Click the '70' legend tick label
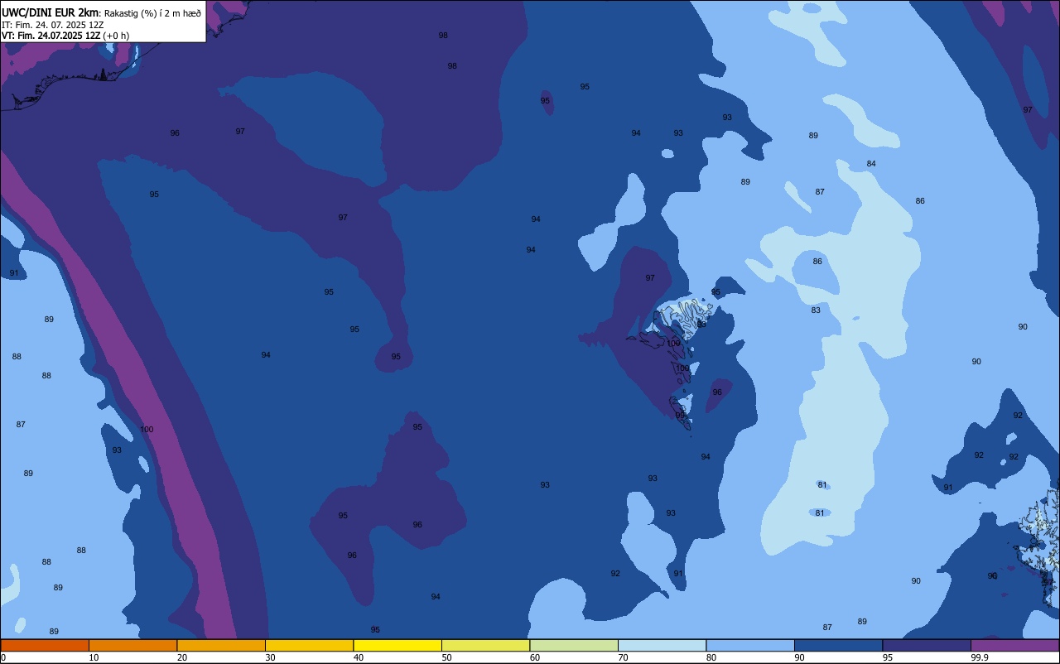 pos(624,657)
